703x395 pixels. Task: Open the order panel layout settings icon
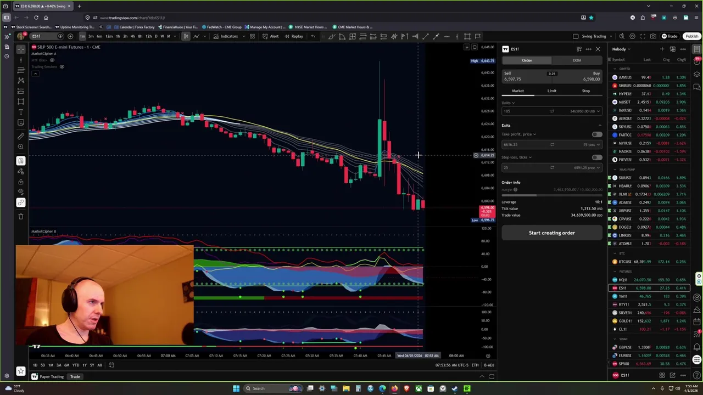pos(579,49)
